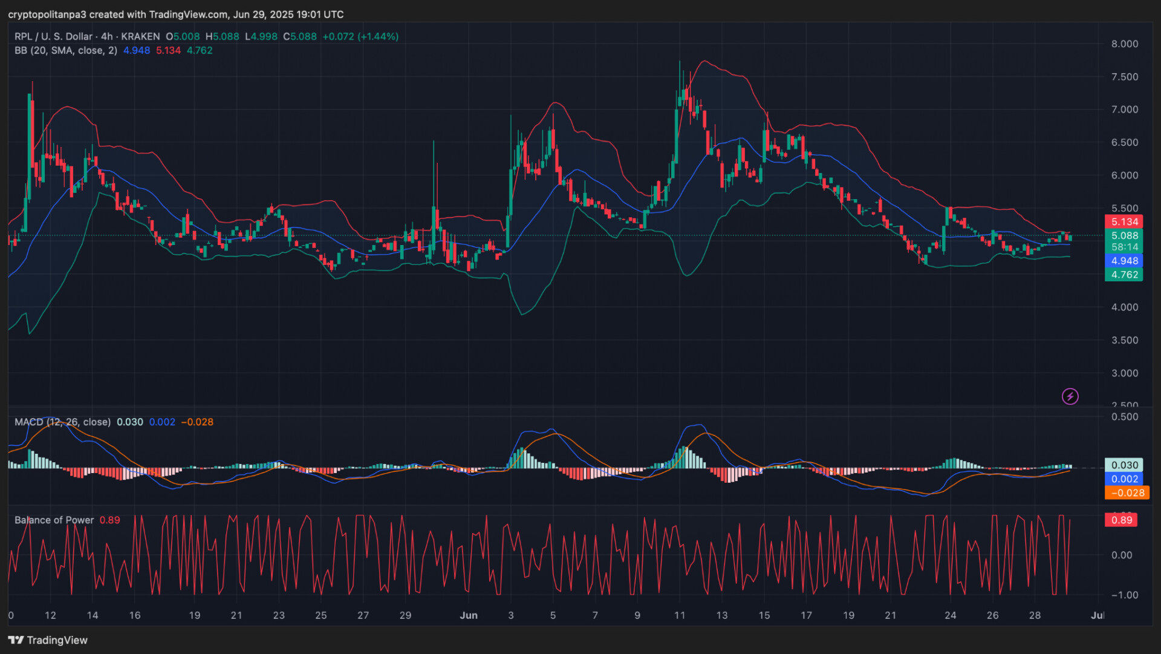Click the red 5.134 upper band price tag
Image resolution: width=1161 pixels, height=654 pixels.
tap(1124, 222)
